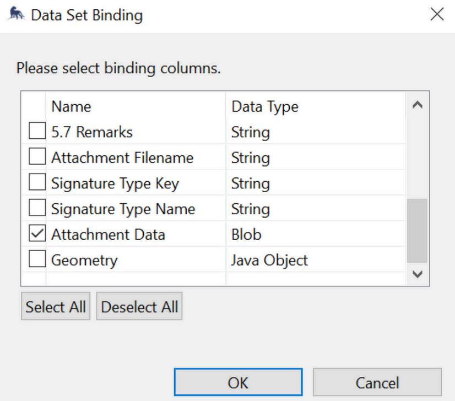The width and height of the screenshot is (455, 401).
Task: Click the Attachment Data row name
Action: 108,235
